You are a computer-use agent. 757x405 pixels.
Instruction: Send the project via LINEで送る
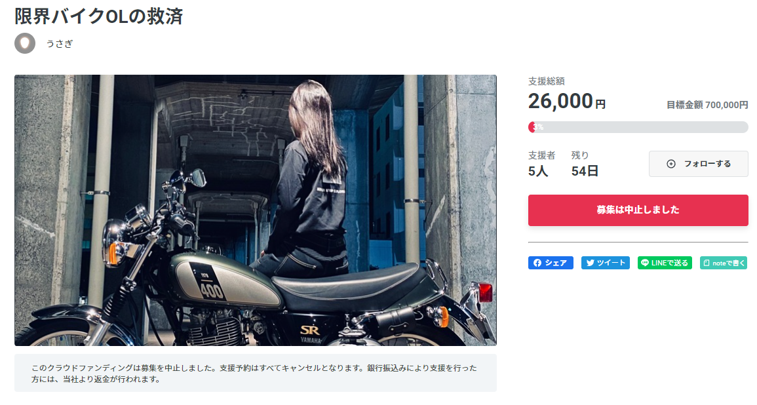pos(665,263)
